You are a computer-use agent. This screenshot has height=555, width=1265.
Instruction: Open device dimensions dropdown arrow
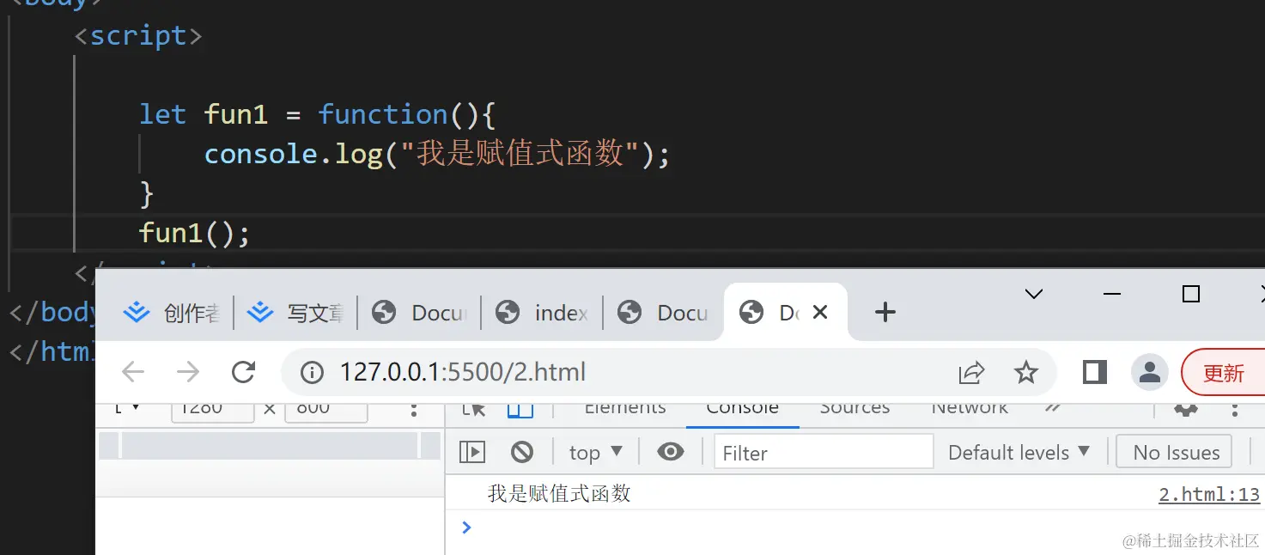(135, 408)
